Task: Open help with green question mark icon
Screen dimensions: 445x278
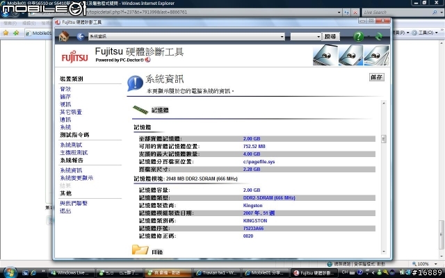Action: point(359,36)
